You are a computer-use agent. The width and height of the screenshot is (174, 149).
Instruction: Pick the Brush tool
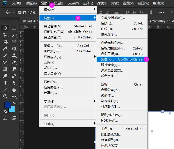coord(5,55)
